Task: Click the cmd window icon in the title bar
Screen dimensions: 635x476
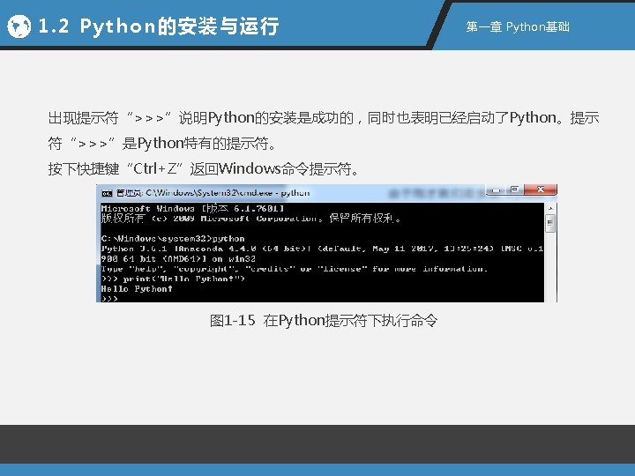Action: coord(107,193)
